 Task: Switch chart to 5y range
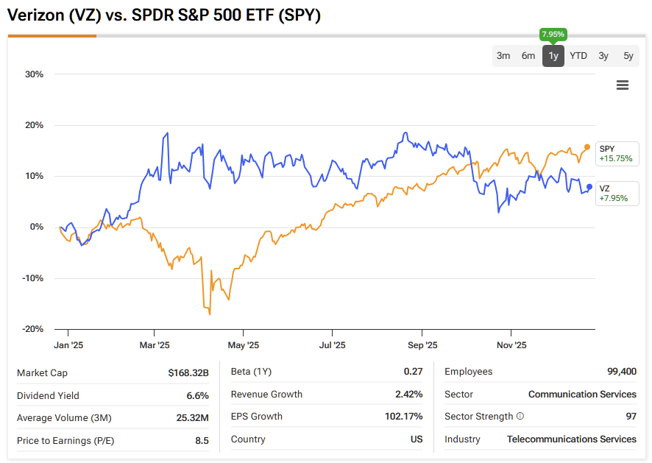[x=628, y=56]
